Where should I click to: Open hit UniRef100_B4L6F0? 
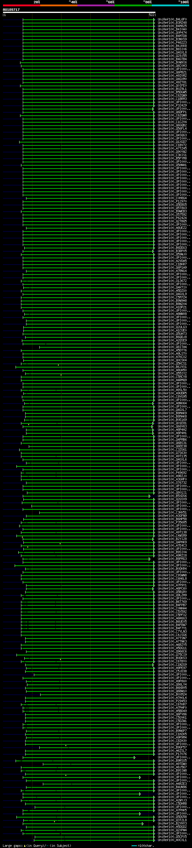(172, 20)
